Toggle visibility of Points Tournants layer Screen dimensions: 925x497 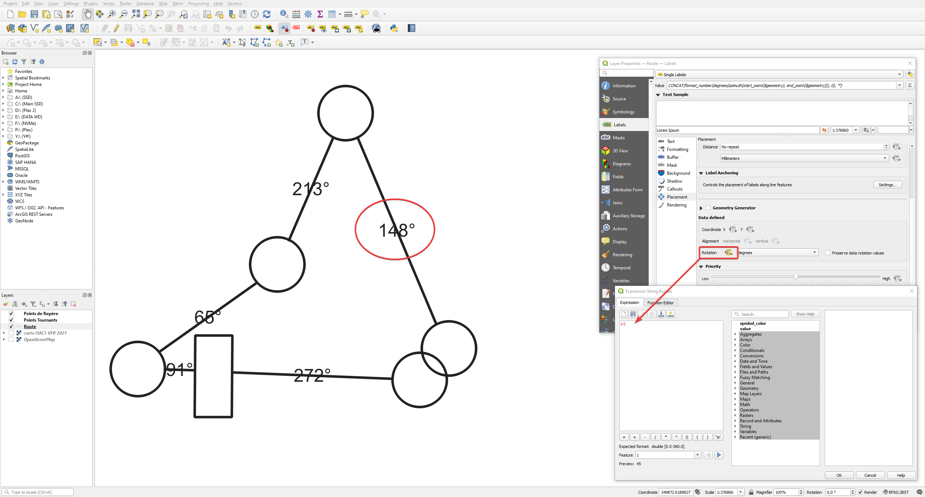point(11,320)
